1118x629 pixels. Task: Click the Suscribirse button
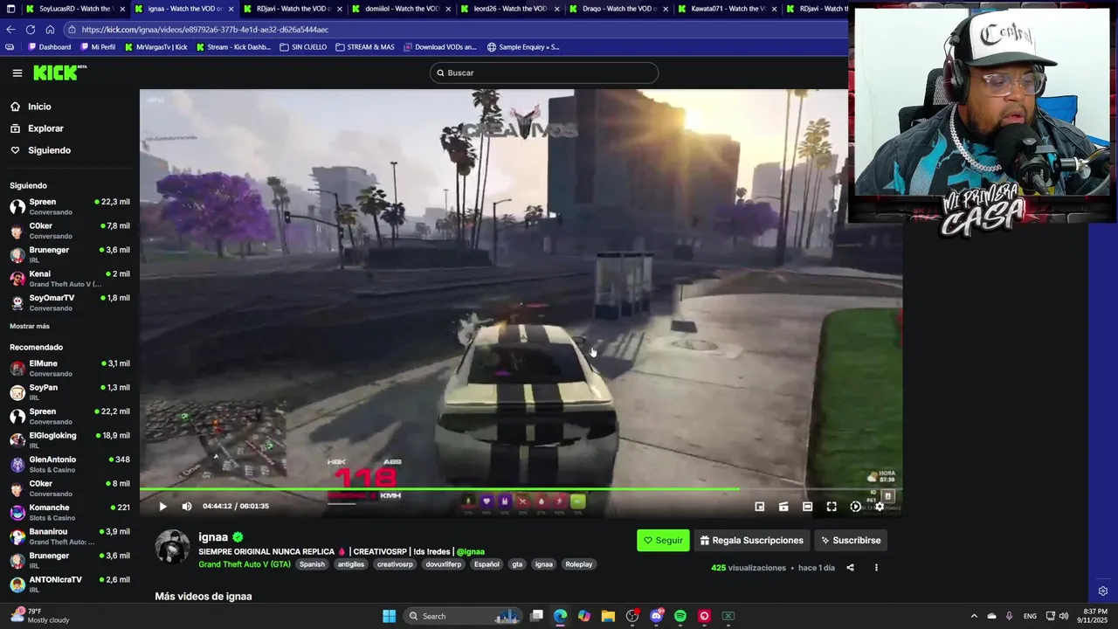point(850,540)
